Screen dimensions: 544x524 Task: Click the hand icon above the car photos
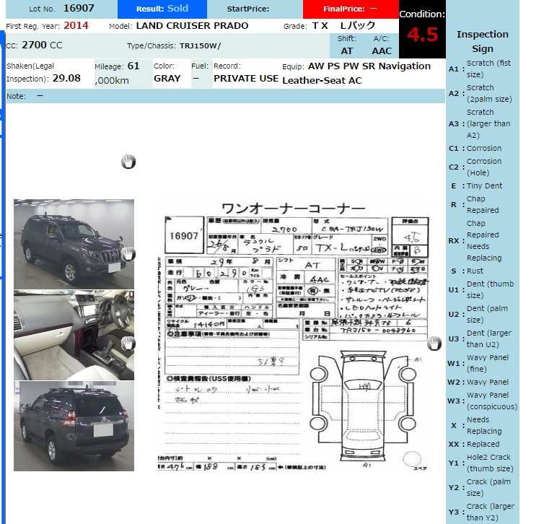click(128, 162)
